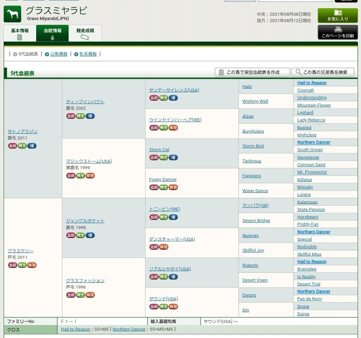Image resolution: width=361 pixels, height=338 pixels.
Task: Open ディープインパクト horse link
Action: 85,102
